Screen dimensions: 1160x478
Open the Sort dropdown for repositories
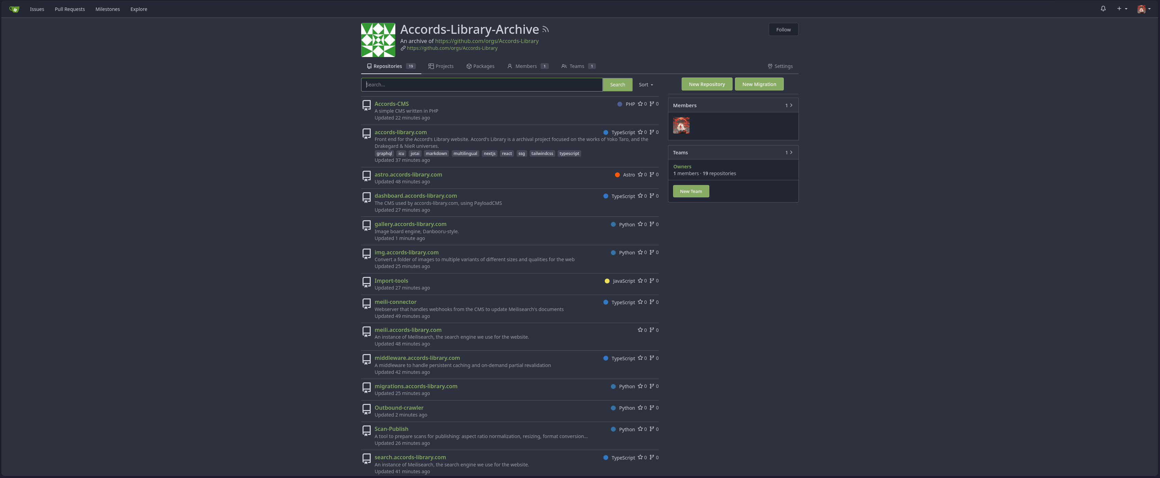click(645, 84)
